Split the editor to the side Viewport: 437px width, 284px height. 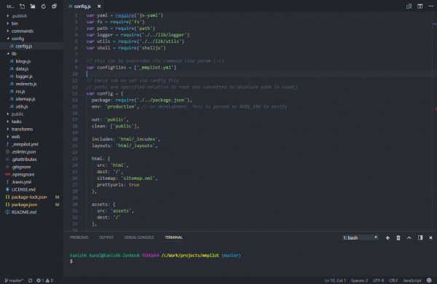(x=420, y=6)
